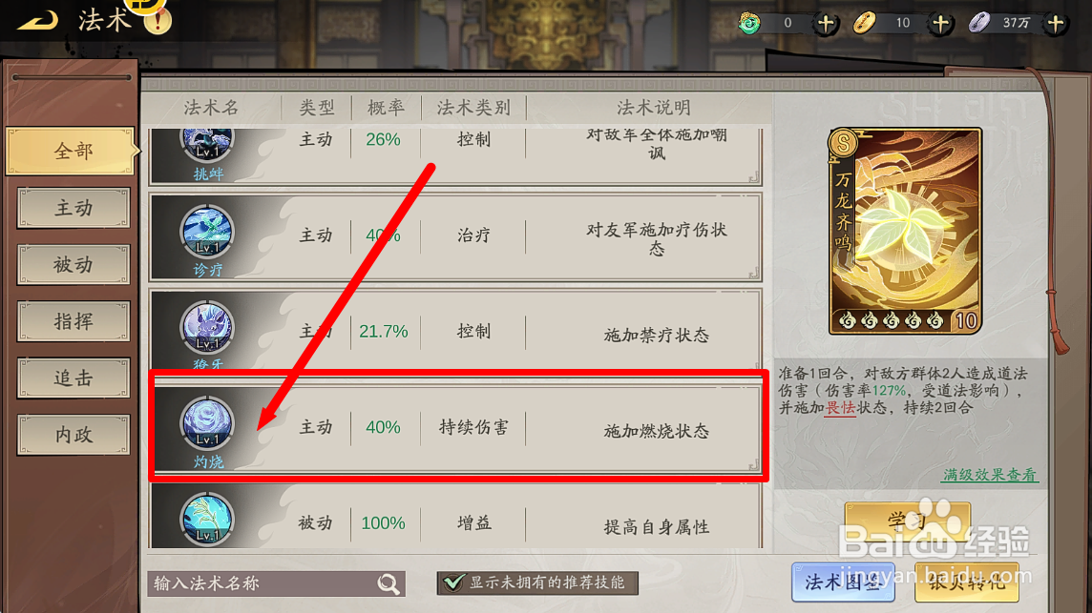Image resolution: width=1092 pixels, height=613 pixels.
Task: Switch to the 全部 category tab
Action: coord(73,151)
